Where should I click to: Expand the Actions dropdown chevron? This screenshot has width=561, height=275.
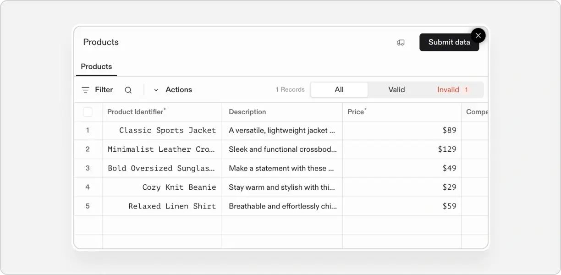pos(156,90)
